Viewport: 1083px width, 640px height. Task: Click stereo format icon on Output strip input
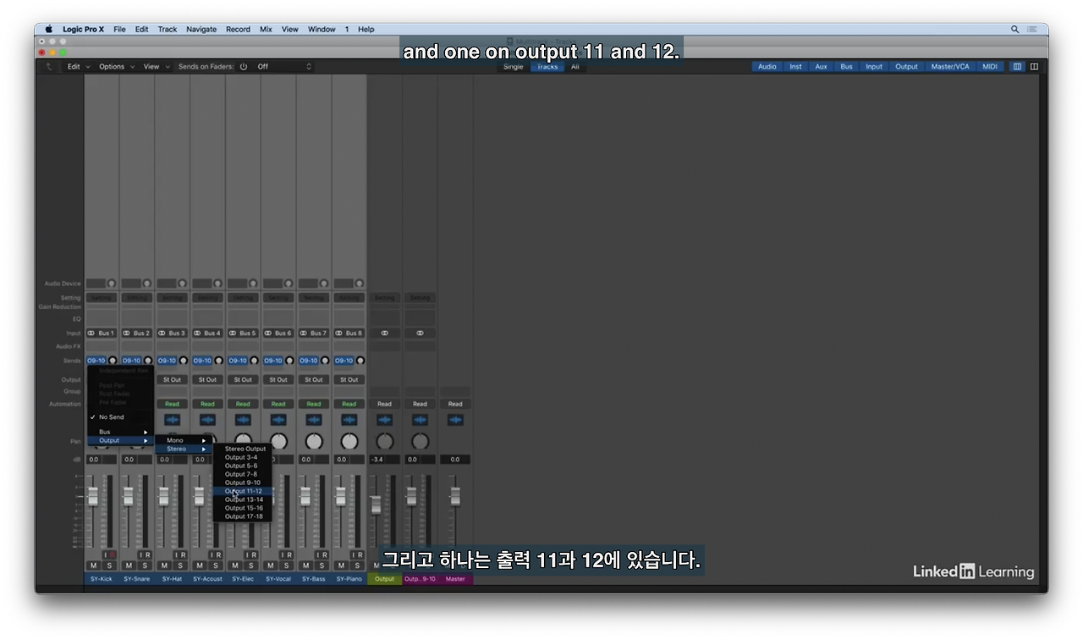pos(385,334)
